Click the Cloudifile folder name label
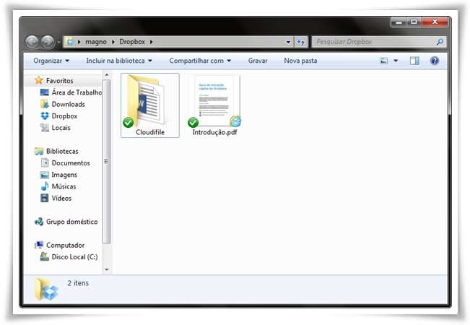 pyautogui.click(x=150, y=132)
